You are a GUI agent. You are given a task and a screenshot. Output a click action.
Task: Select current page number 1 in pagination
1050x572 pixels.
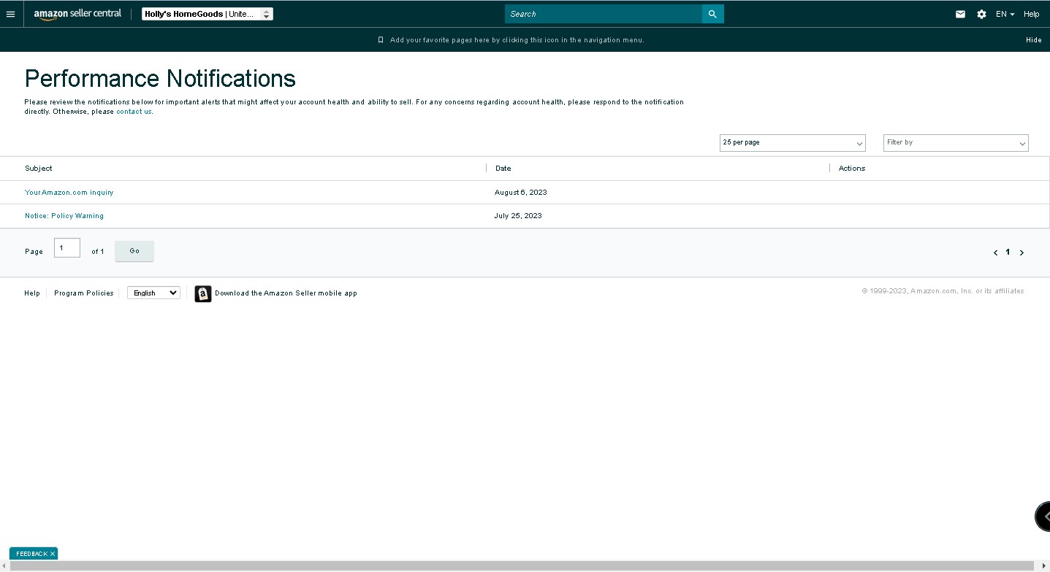1008,252
